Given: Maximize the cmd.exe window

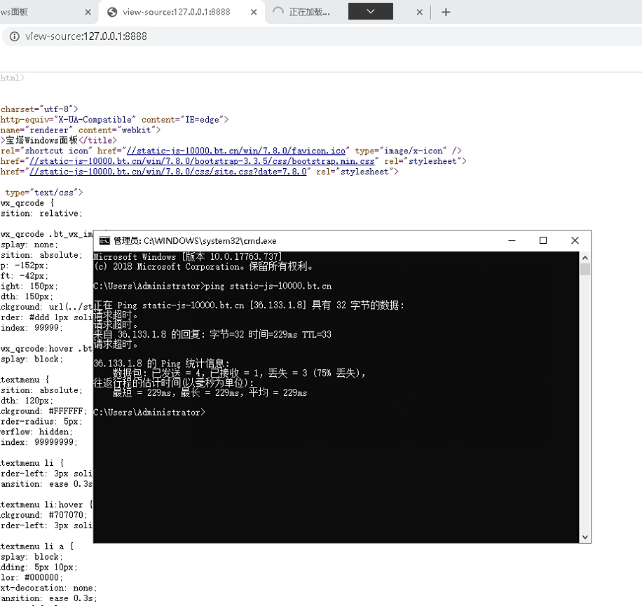Looking at the screenshot, I should pyautogui.click(x=543, y=240).
